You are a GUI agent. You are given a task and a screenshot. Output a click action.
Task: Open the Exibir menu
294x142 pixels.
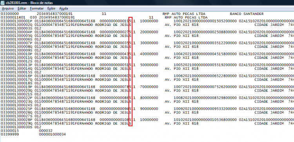pyautogui.click(x=51, y=9)
